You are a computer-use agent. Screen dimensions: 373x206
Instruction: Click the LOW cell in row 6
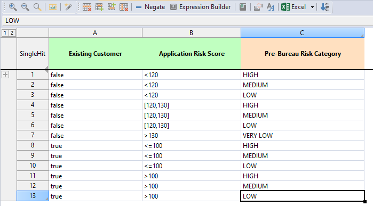[x=303, y=126]
